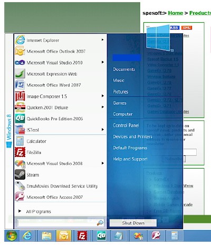Click the Steam icon
The image size is (211, 246).
(20, 175)
